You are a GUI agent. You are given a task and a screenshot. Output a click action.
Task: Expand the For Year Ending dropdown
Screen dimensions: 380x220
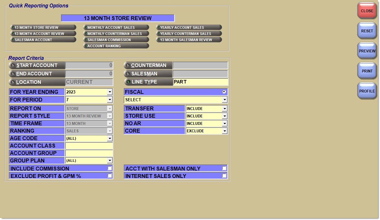pyautogui.click(x=110, y=92)
